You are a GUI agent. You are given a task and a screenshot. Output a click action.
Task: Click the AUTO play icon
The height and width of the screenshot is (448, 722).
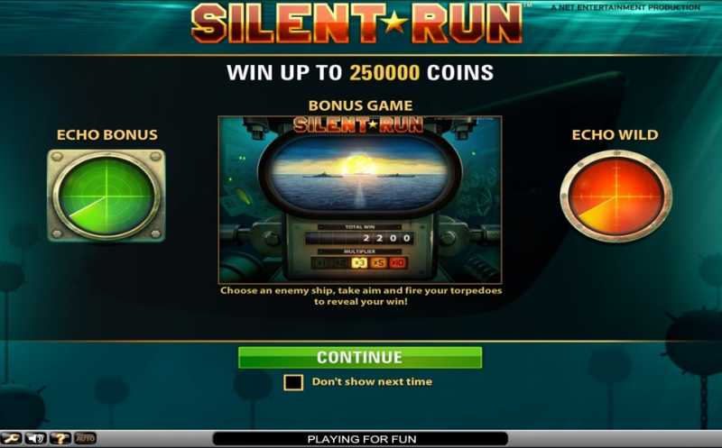pos(85,438)
